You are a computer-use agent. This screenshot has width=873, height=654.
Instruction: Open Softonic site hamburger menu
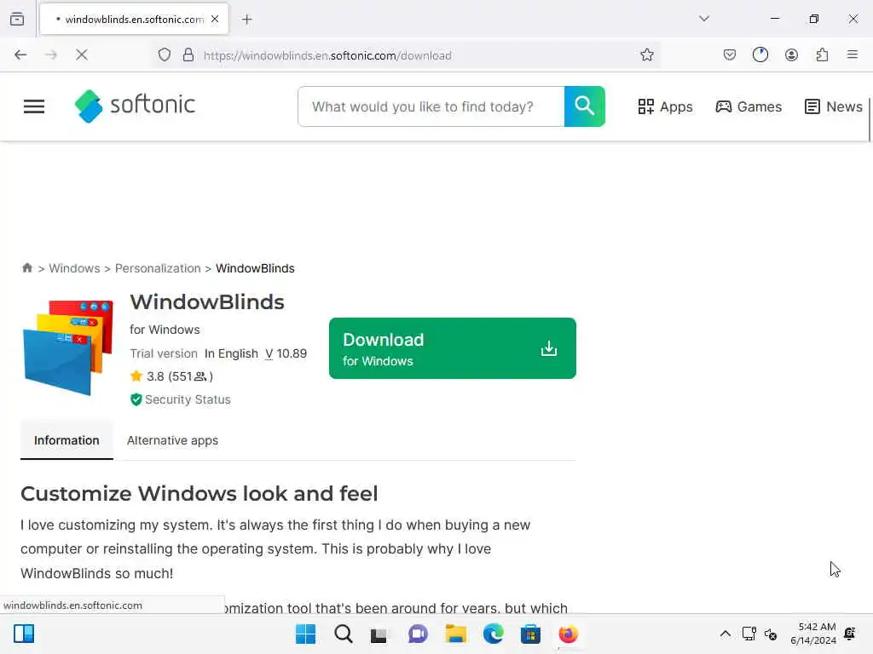coord(34,106)
